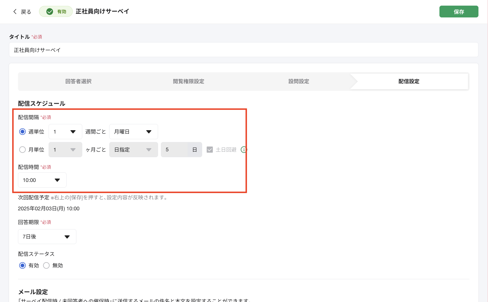Open the 月曜日 weekday dropdown
488x302 pixels.
click(133, 131)
